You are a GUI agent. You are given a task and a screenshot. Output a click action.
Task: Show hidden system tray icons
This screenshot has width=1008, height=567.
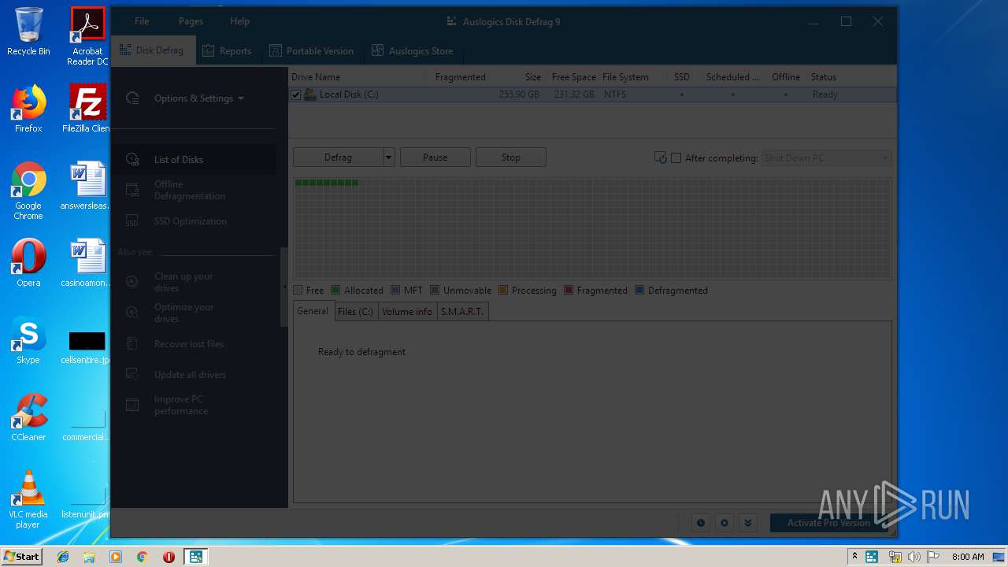854,557
